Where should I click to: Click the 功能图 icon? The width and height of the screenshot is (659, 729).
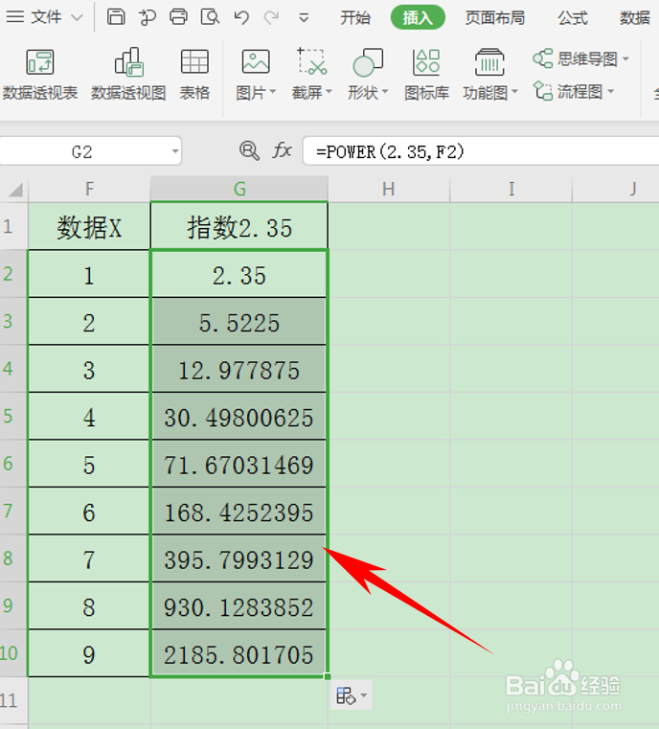pyautogui.click(x=489, y=62)
